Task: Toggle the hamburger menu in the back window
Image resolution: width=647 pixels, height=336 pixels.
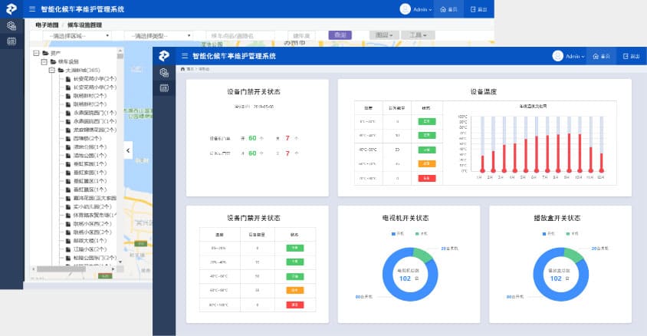Action: (32, 9)
